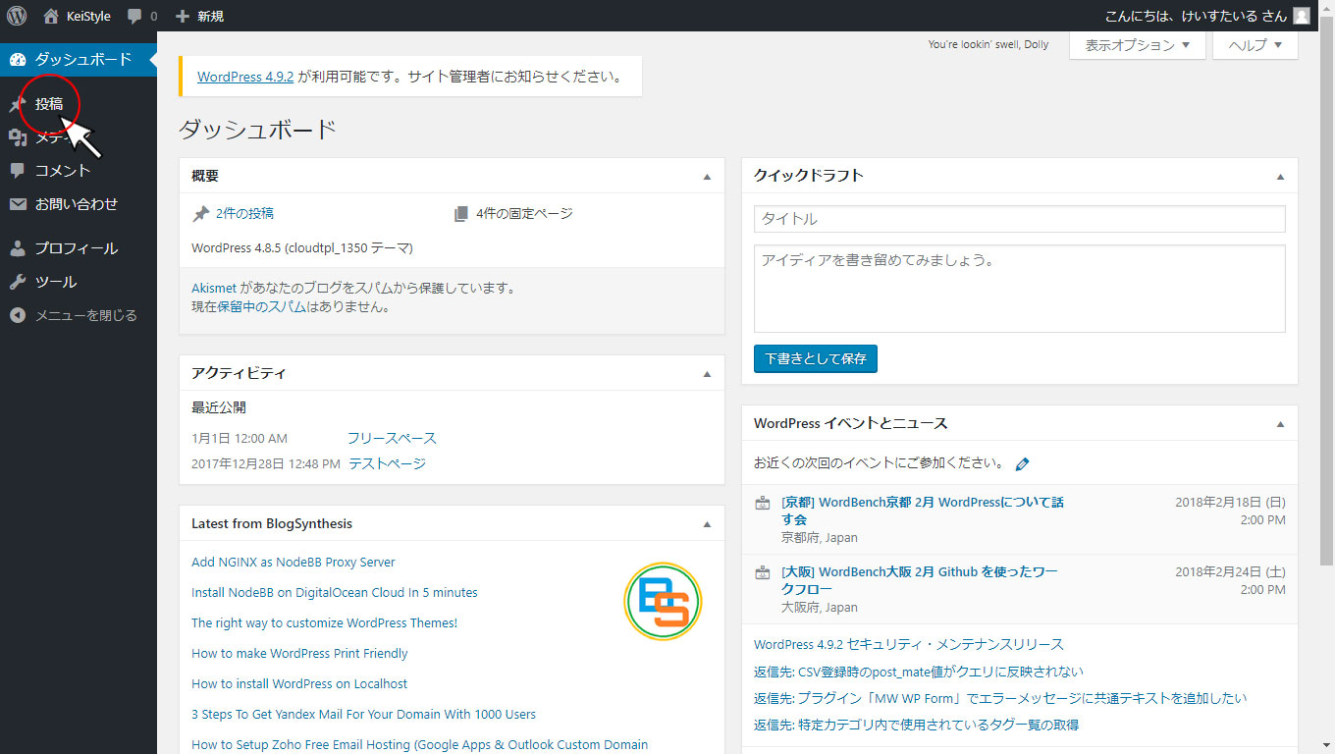The height and width of the screenshot is (754, 1335).
Task: Open お問い合わせ sidebar menu
Action: (79, 204)
